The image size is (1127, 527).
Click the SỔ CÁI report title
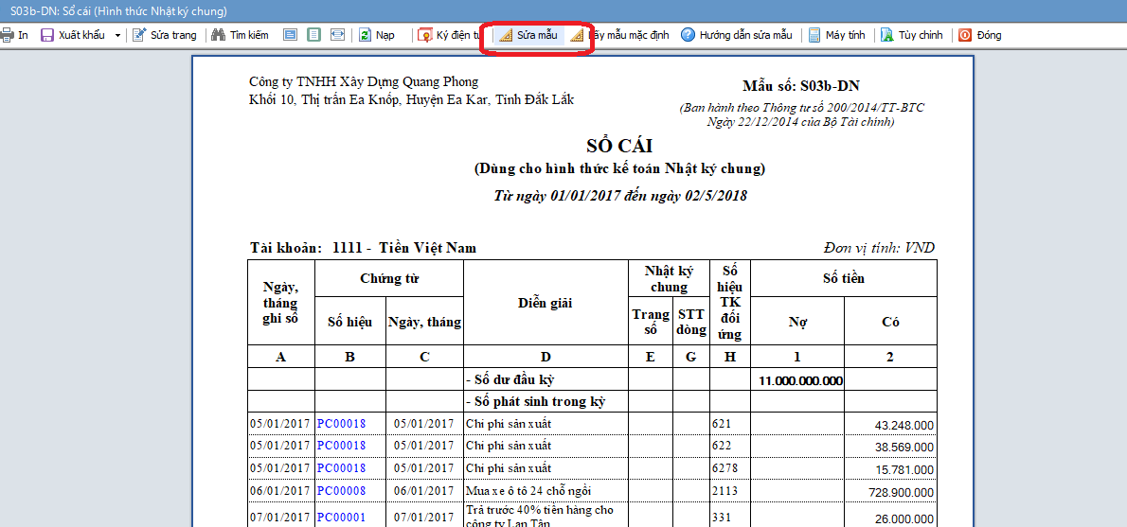pos(618,146)
